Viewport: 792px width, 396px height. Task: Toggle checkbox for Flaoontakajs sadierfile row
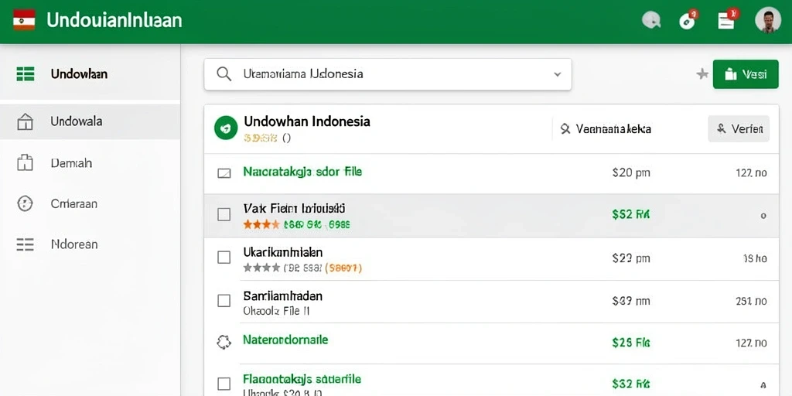point(224,383)
